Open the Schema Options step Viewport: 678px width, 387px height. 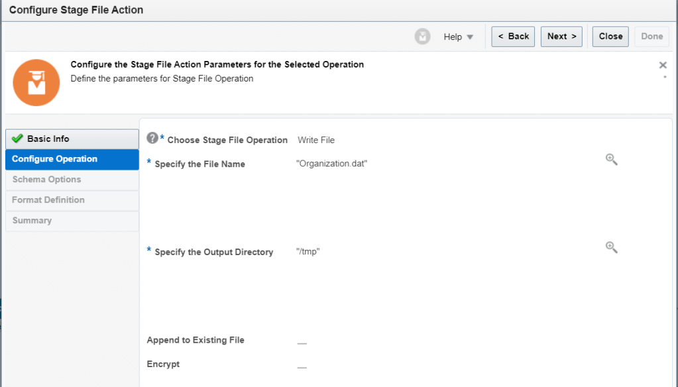[x=72, y=180]
